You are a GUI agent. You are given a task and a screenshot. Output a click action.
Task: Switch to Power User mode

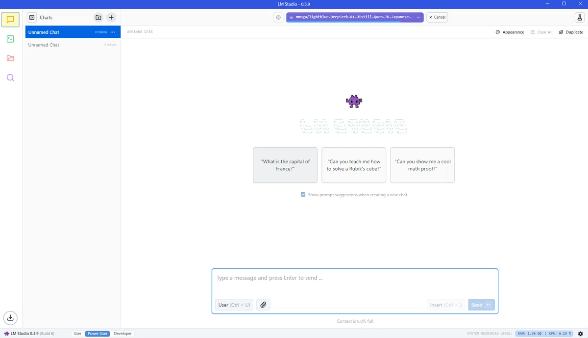click(x=98, y=334)
